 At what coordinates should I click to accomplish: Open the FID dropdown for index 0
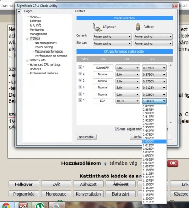pyautogui.click(x=128, y=68)
